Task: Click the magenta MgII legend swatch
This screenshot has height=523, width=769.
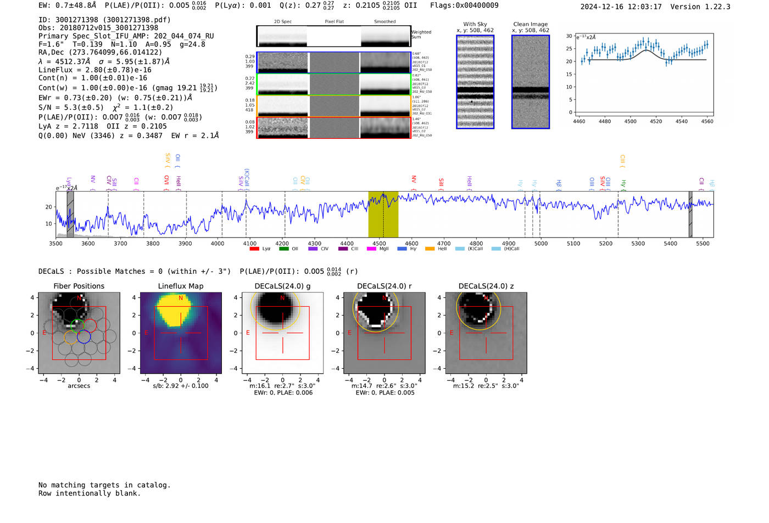Action: [372, 249]
